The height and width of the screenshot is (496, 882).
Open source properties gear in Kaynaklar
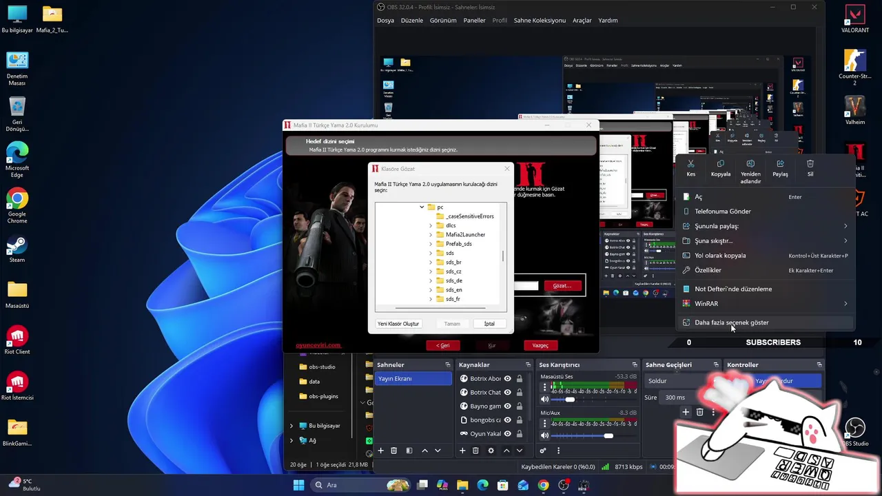click(491, 451)
